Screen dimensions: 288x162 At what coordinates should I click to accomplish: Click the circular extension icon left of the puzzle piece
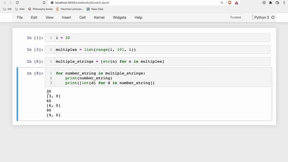click(264, 3)
